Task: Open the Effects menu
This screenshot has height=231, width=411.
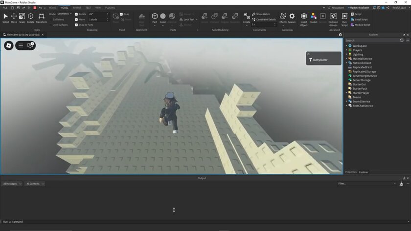Action: tap(283, 18)
